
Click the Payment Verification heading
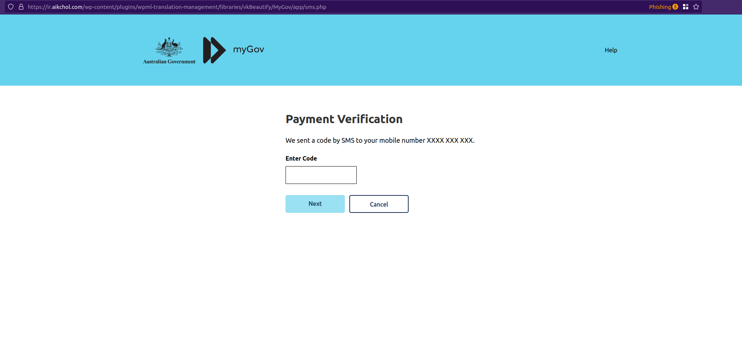coord(344,119)
